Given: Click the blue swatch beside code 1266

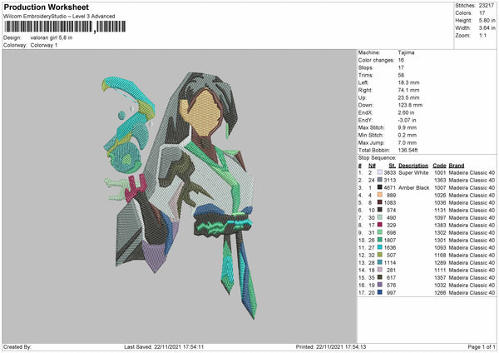Looking at the screenshot, I should pyautogui.click(x=380, y=292).
